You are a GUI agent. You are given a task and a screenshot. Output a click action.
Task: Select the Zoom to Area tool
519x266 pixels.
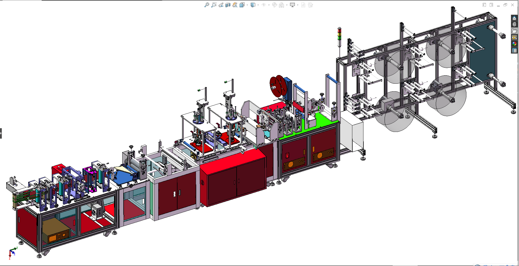pos(214,5)
